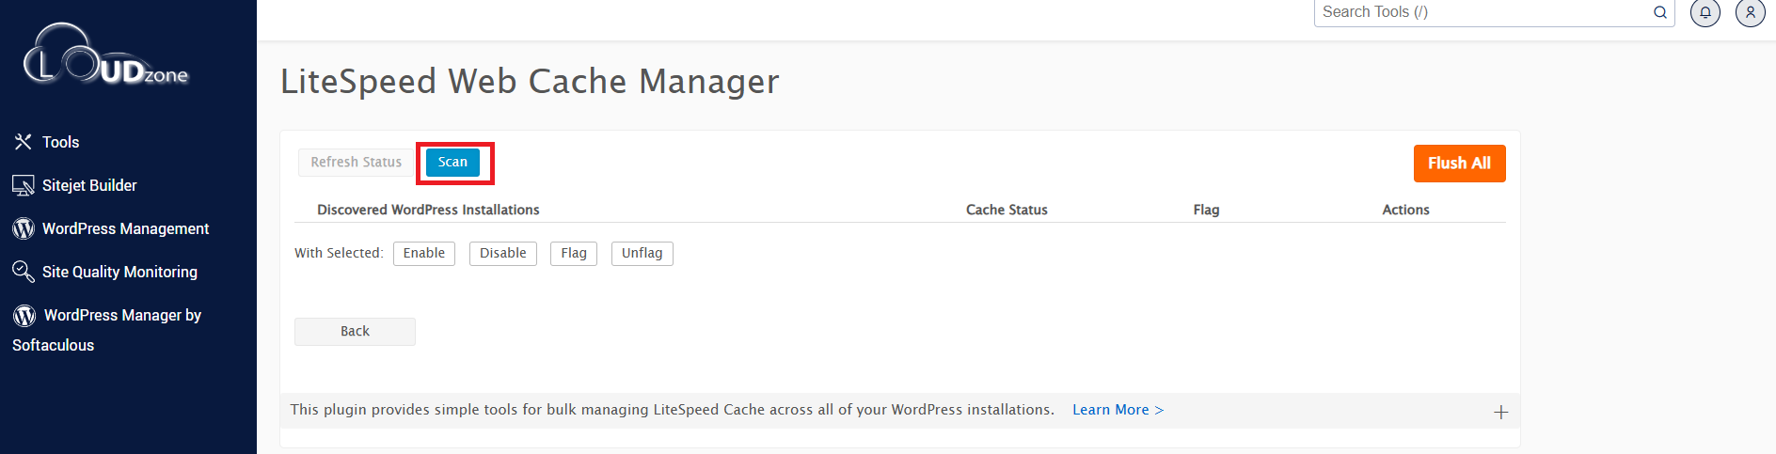The width and height of the screenshot is (1776, 454).
Task: Open WordPress Management in the sidebar
Action: click(125, 228)
